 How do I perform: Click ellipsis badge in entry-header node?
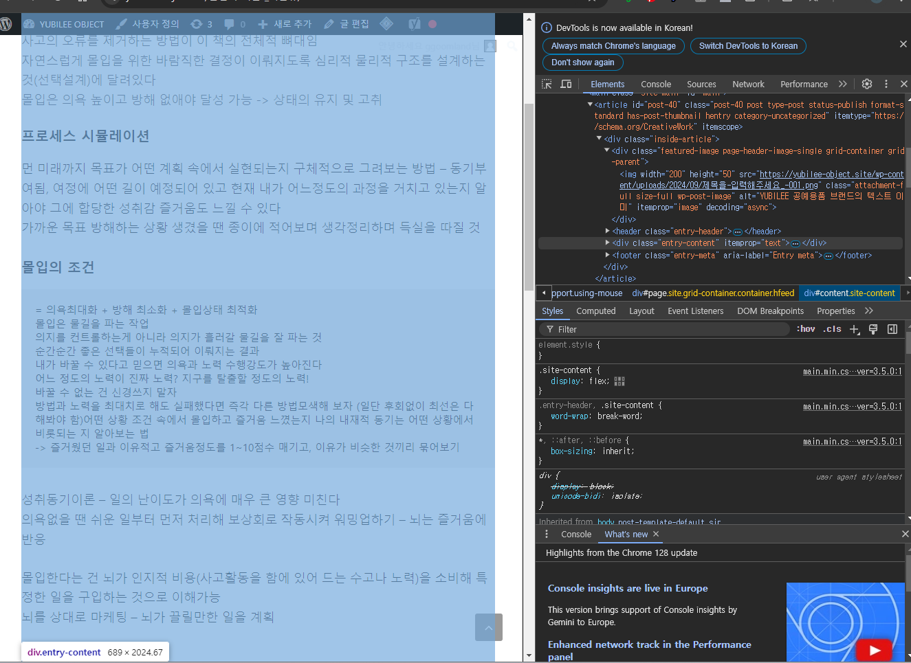tap(738, 232)
